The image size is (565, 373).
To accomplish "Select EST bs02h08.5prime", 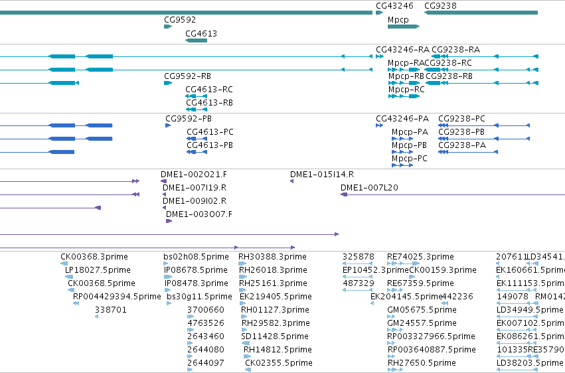I will click(196, 257).
